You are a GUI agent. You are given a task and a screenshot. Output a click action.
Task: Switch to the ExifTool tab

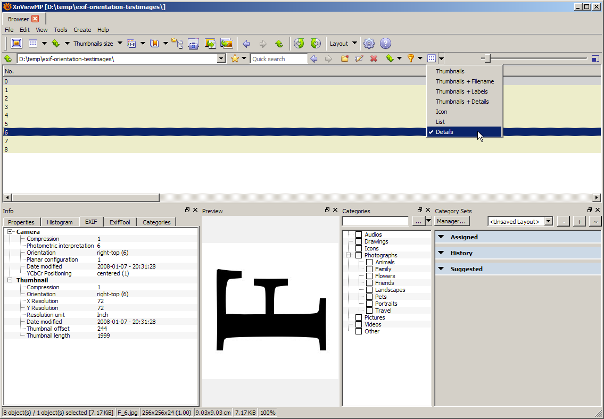(x=120, y=222)
